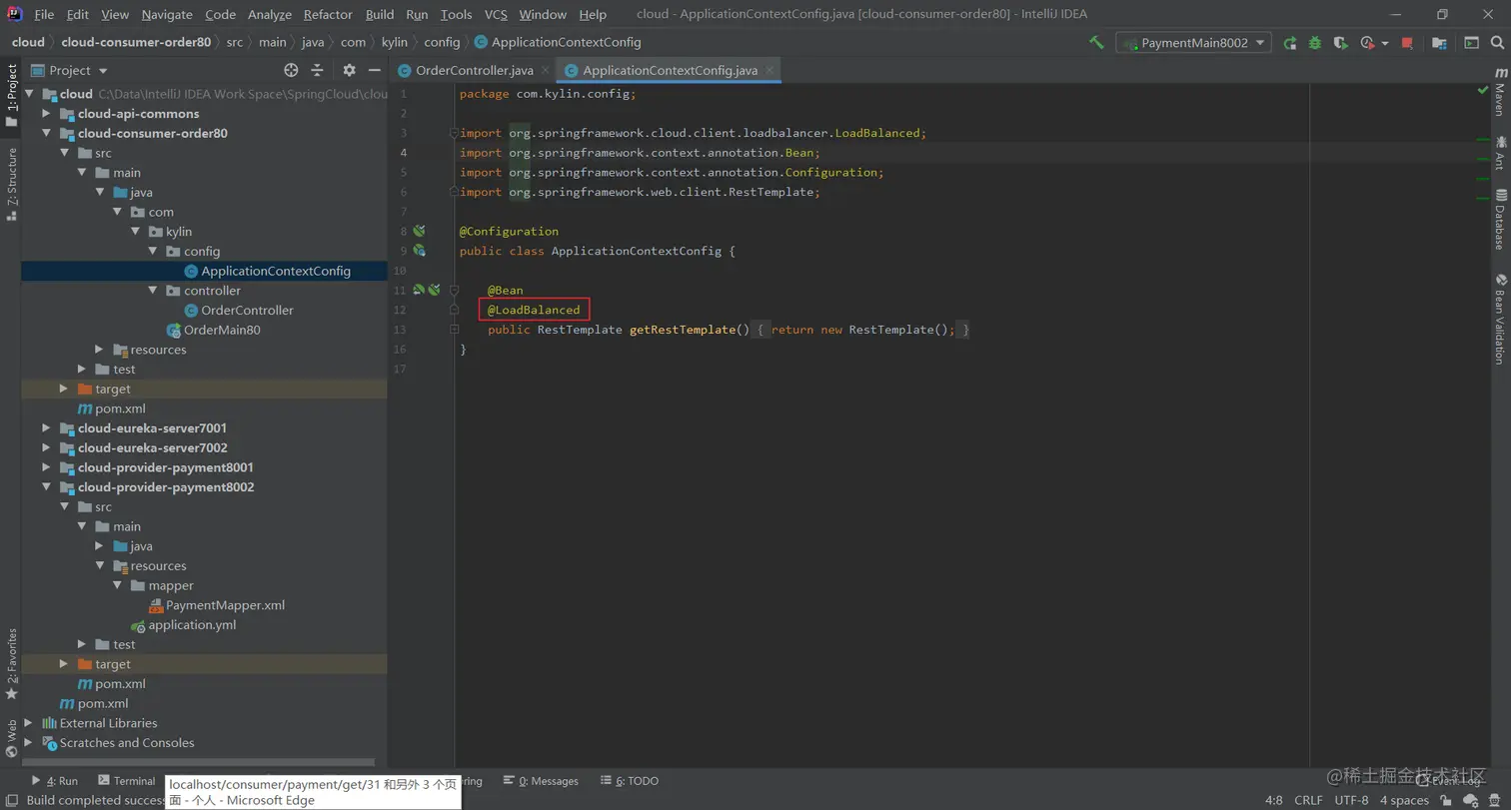Viewport: 1511px width, 810px height.
Task: Expand the cloud-api-commons module
Action: click(46, 113)
